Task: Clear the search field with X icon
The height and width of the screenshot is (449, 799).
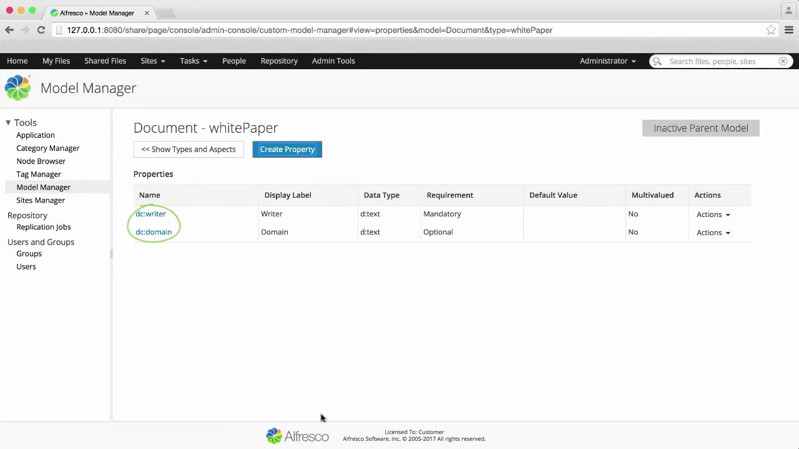Action: click(783, 61)
